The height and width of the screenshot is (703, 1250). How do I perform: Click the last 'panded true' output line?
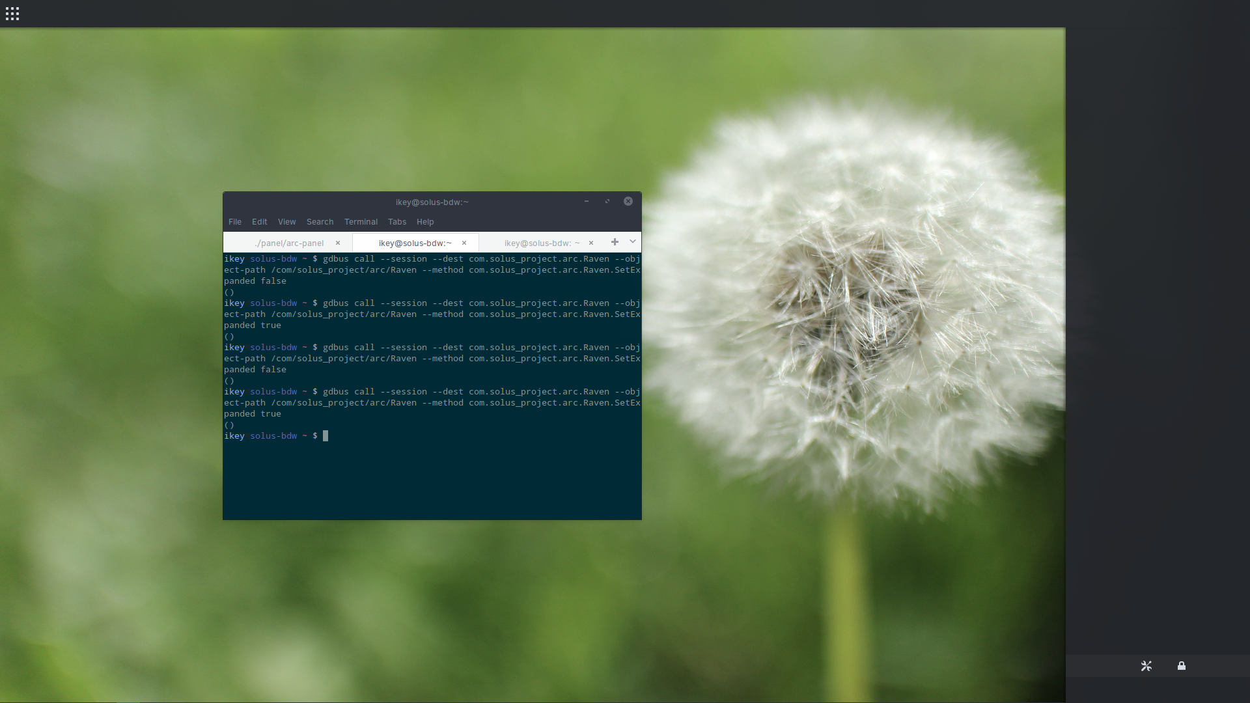[x=253, y=414]
